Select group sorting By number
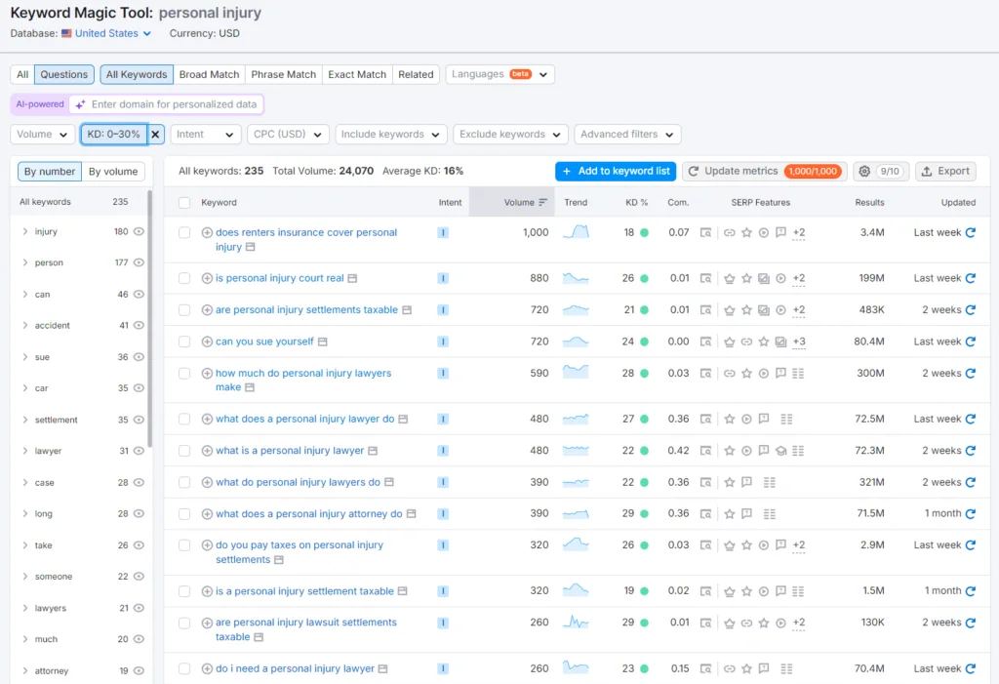 [x=50, y=172]
